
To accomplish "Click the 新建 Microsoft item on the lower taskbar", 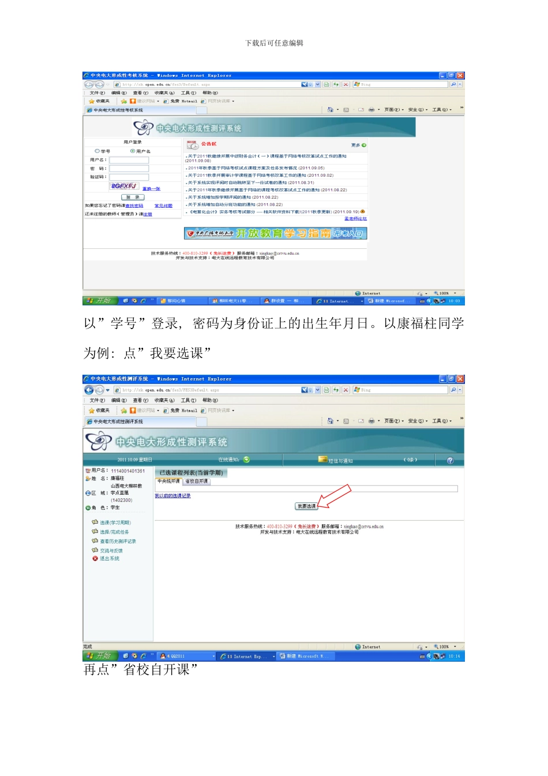I will pyautogui.click(x=306, y=656).
